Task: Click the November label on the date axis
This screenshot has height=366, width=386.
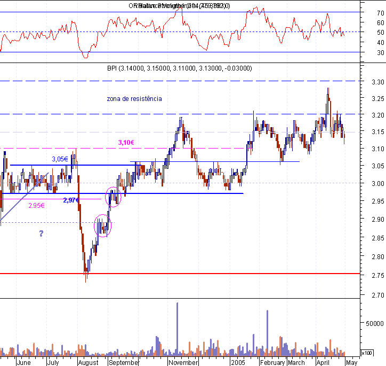Action: tap(183, 363)
